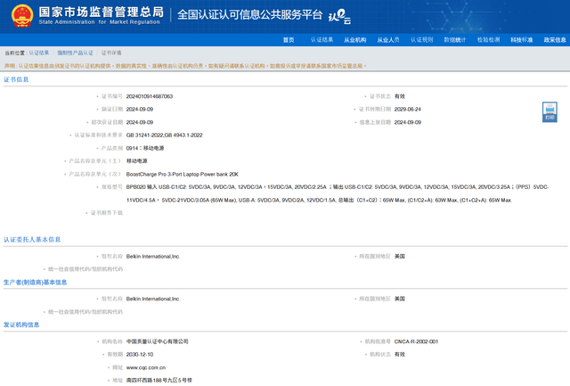Click the 强制性产品认证 breadcrumb link
Screen dimensions: 570x386
pyautogui.click(x=75, y=53)
